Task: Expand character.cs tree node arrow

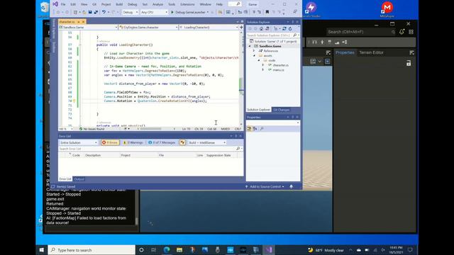Action: 263,65
